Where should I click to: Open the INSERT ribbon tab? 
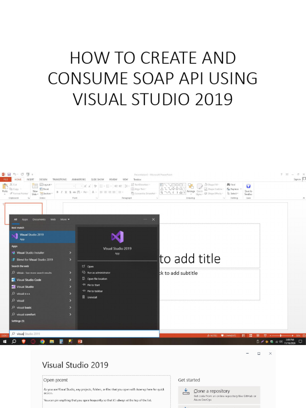coord(30,179)
